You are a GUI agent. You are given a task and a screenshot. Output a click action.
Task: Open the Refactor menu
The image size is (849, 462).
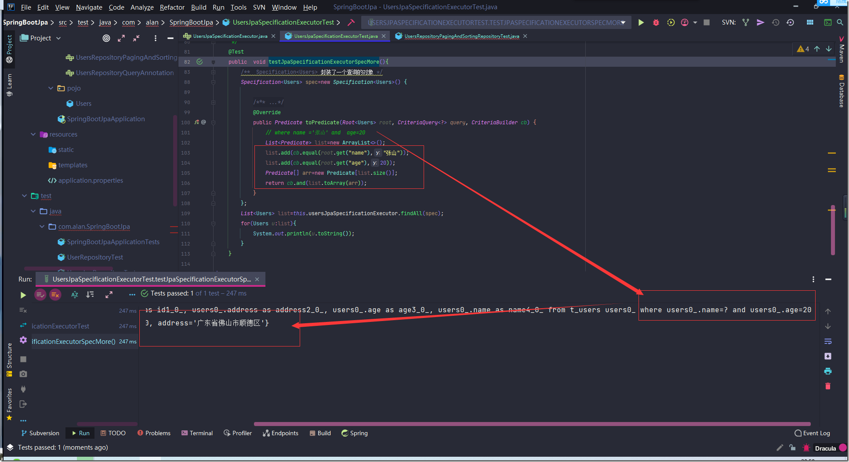(x=172, y=7)
